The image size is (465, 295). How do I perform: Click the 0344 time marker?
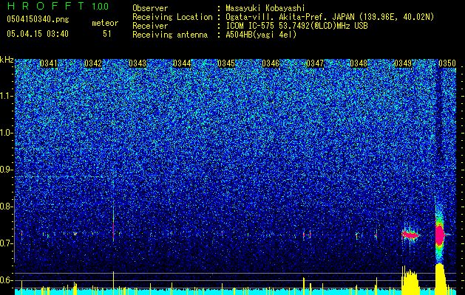pyautogui.click(x=182, y=63)
